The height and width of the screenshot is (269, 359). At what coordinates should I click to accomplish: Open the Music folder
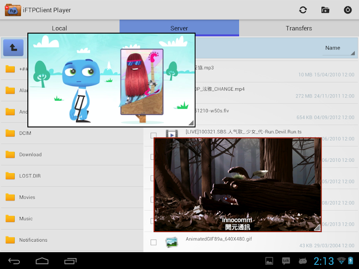(72, 219)
